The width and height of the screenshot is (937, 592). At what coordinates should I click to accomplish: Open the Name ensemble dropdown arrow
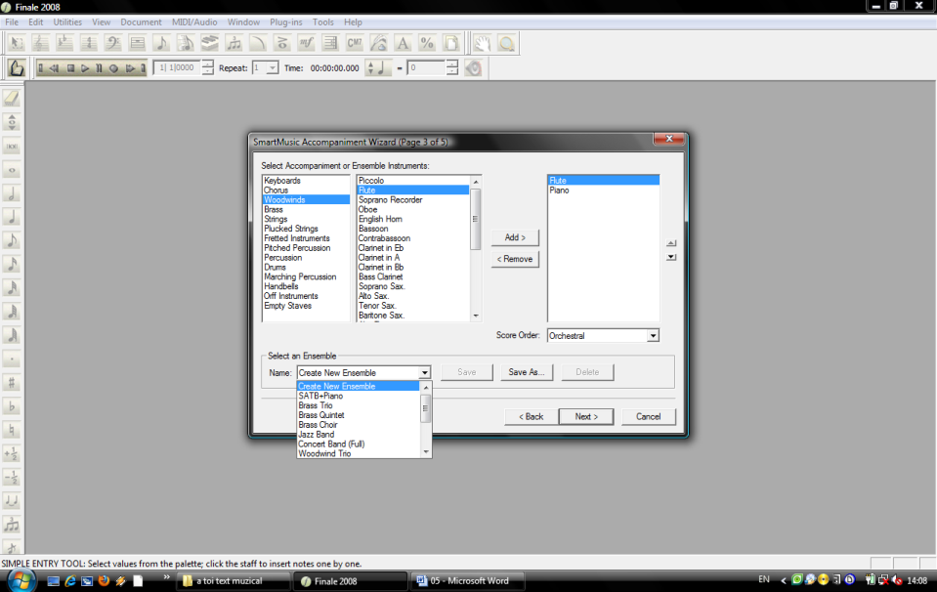point(424,373)
